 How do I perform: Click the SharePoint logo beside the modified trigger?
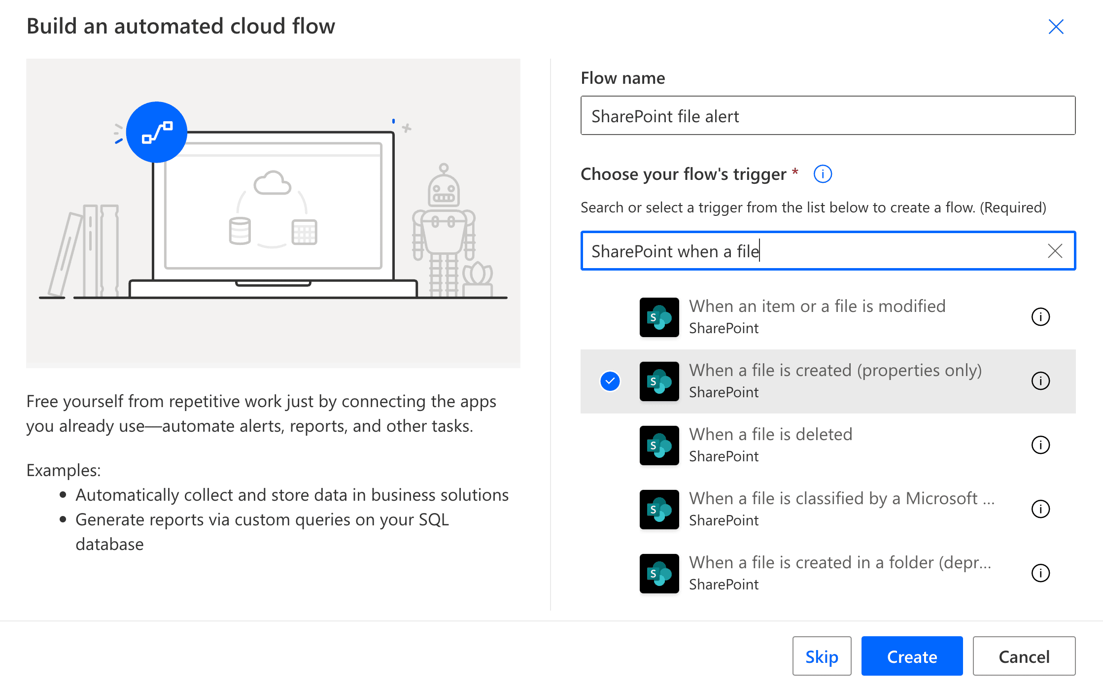point(659,317)
